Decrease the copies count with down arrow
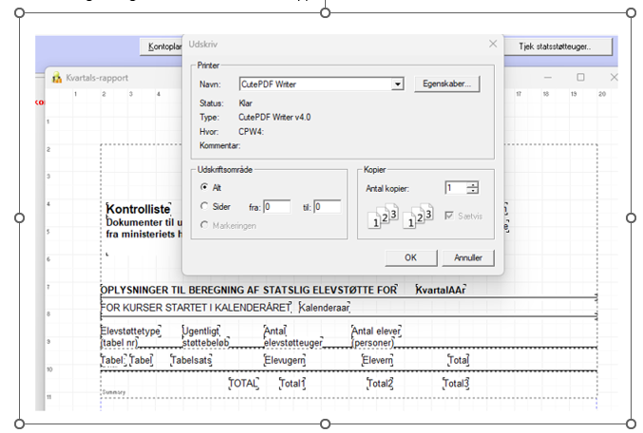The width and height of the screenshot is (643, 433). pos(473,191)
